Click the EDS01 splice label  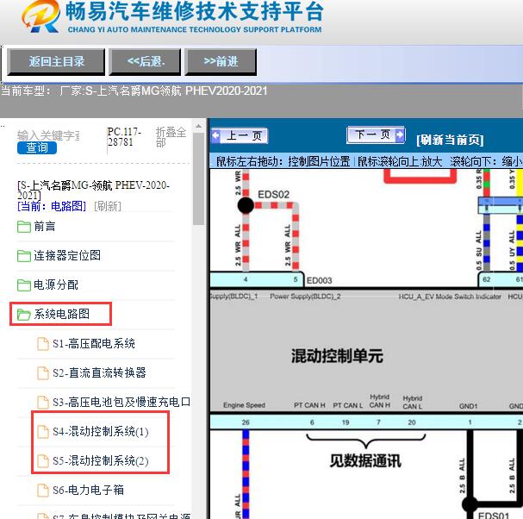[x=494, y=515]
